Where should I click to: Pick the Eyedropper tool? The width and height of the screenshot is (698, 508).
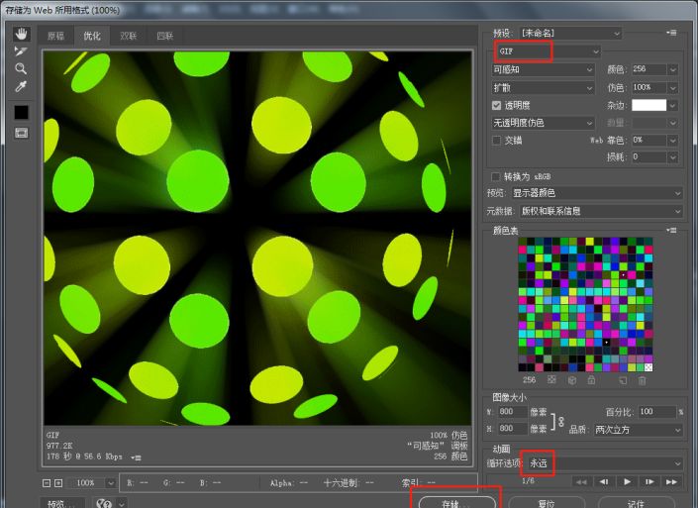pyautogui.click(x=21, y=87)
